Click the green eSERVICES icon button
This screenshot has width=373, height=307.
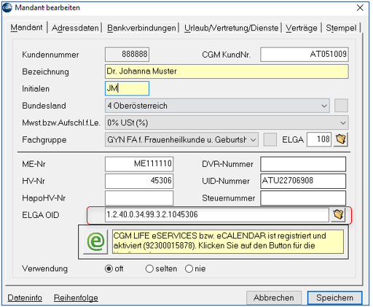(x=95, y=241)
